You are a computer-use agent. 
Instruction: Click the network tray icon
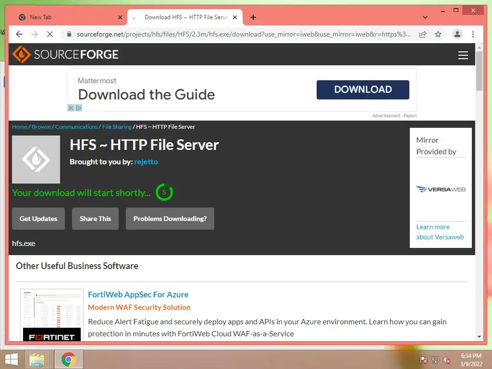pyautogui.click(x=435, y=360)
